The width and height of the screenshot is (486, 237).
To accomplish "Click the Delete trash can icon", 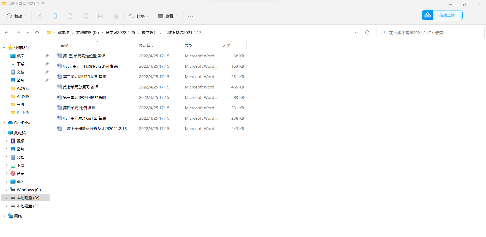I will click(116, 16).
